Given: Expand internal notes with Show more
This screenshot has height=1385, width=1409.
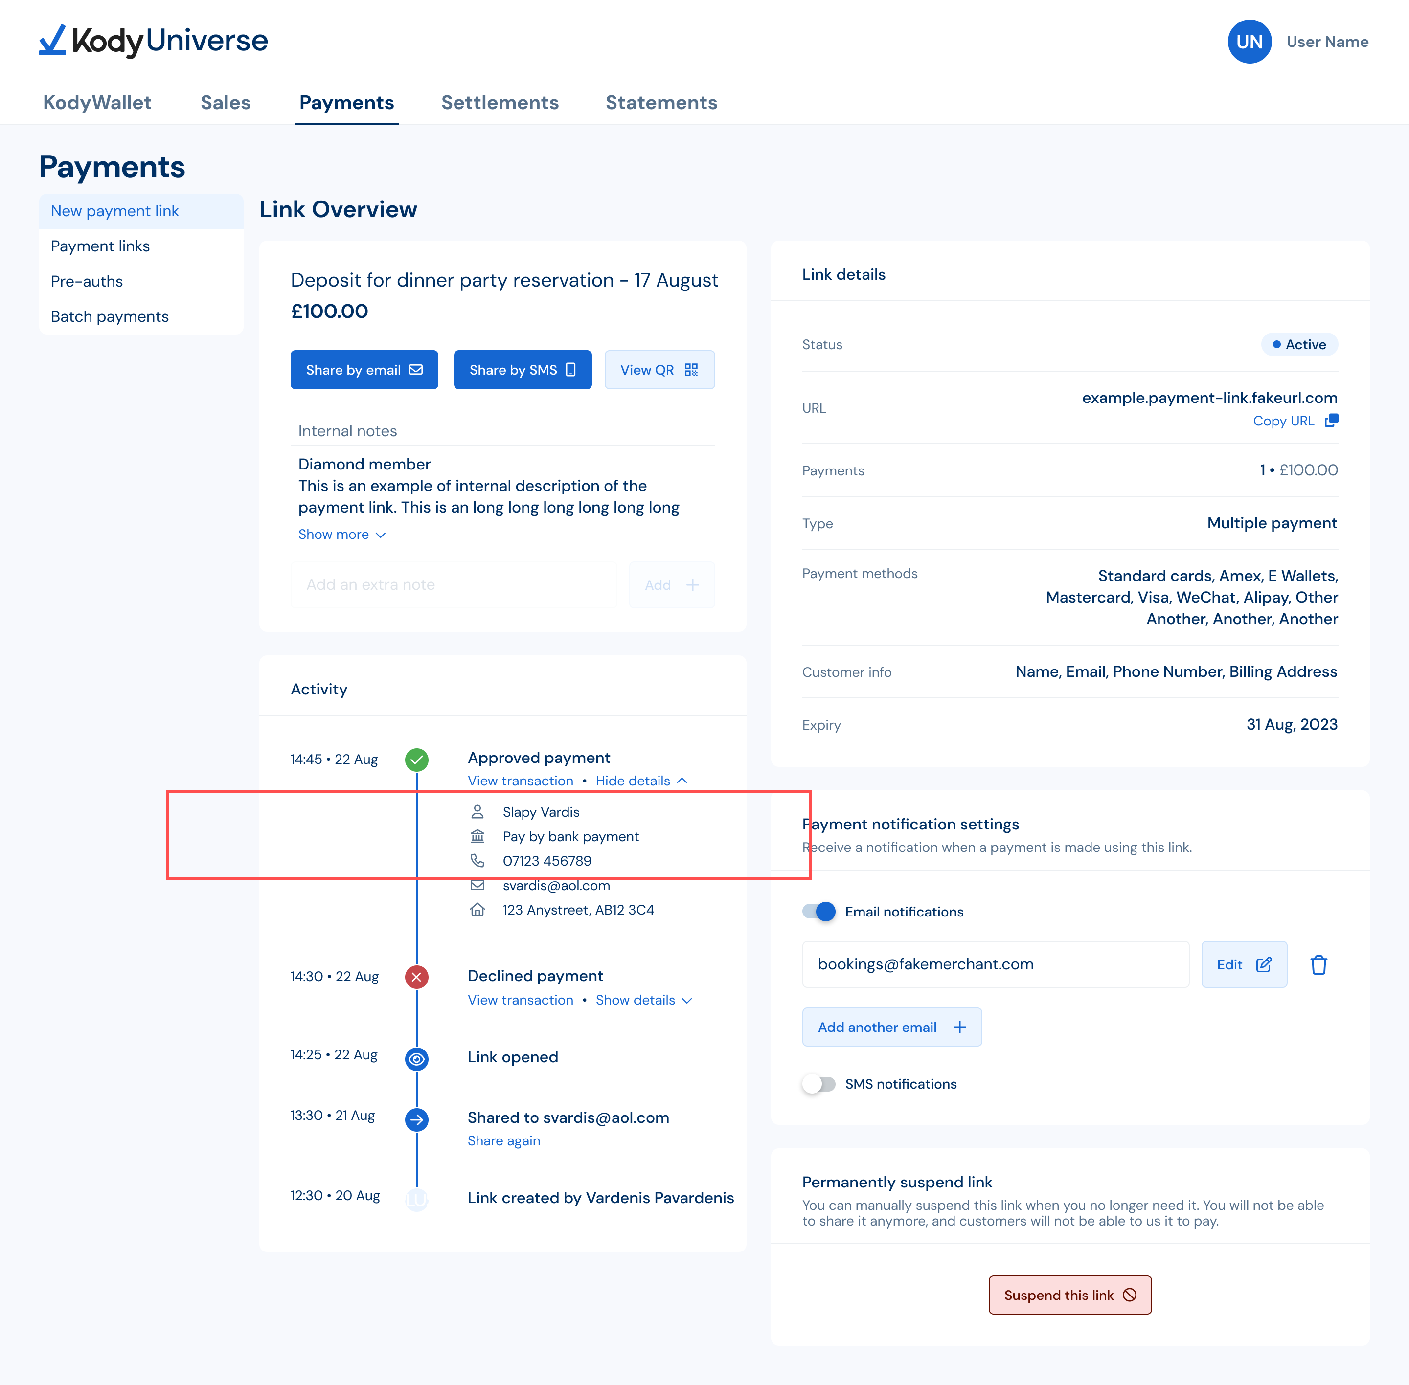Looking at the screenshot, I should click(342, 535).
